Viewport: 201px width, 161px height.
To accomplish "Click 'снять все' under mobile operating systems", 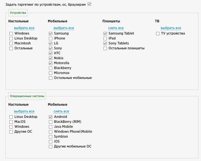I will pyautogui.click(x=61, y=111).
